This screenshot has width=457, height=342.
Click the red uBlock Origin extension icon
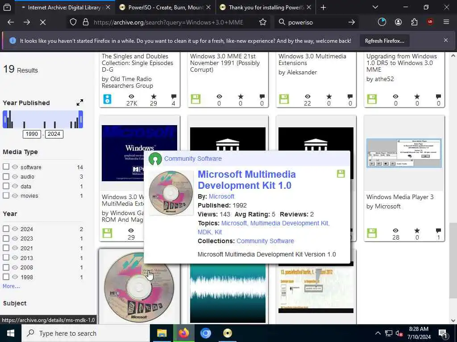point(430,22)
